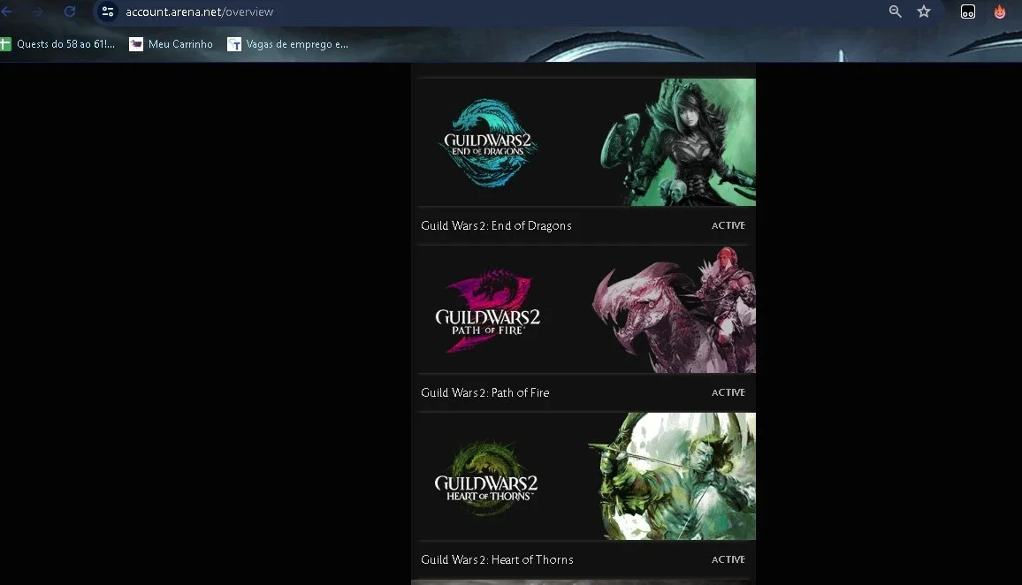Select 'Guild Wars 2: End of Dragons' title text
The width and height of the screenshot is (1022, 585).
(x=496, y=225)
